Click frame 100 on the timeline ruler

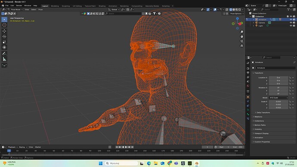tap(99, 151)
